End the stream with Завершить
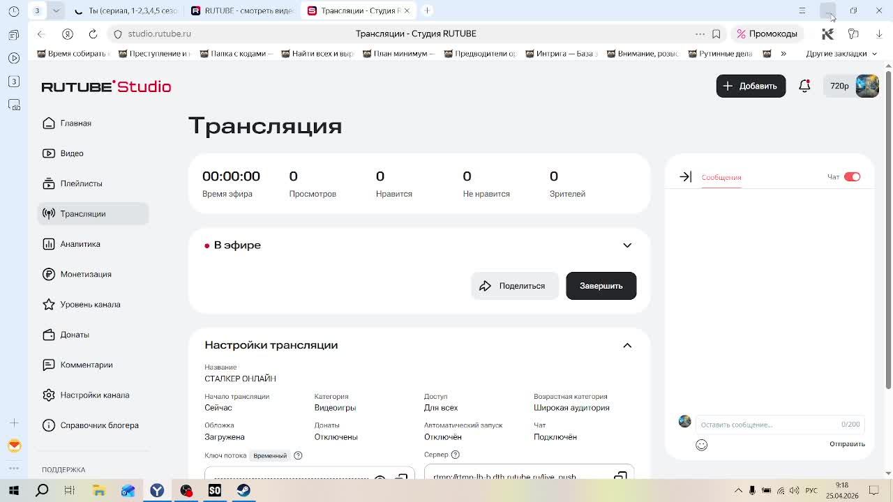 point(601,286)
